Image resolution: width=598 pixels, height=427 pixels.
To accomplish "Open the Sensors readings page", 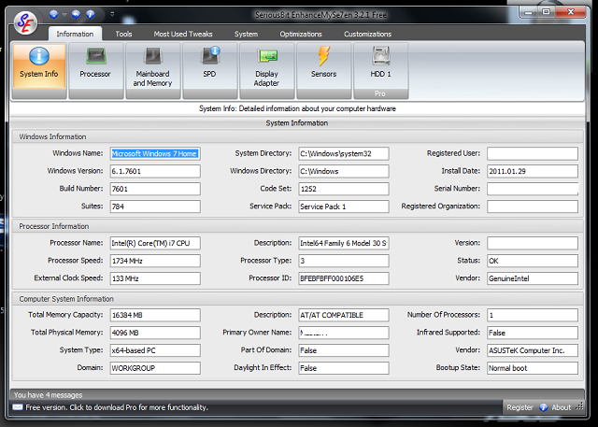I will pyautogui.click(x=324, y=71).
